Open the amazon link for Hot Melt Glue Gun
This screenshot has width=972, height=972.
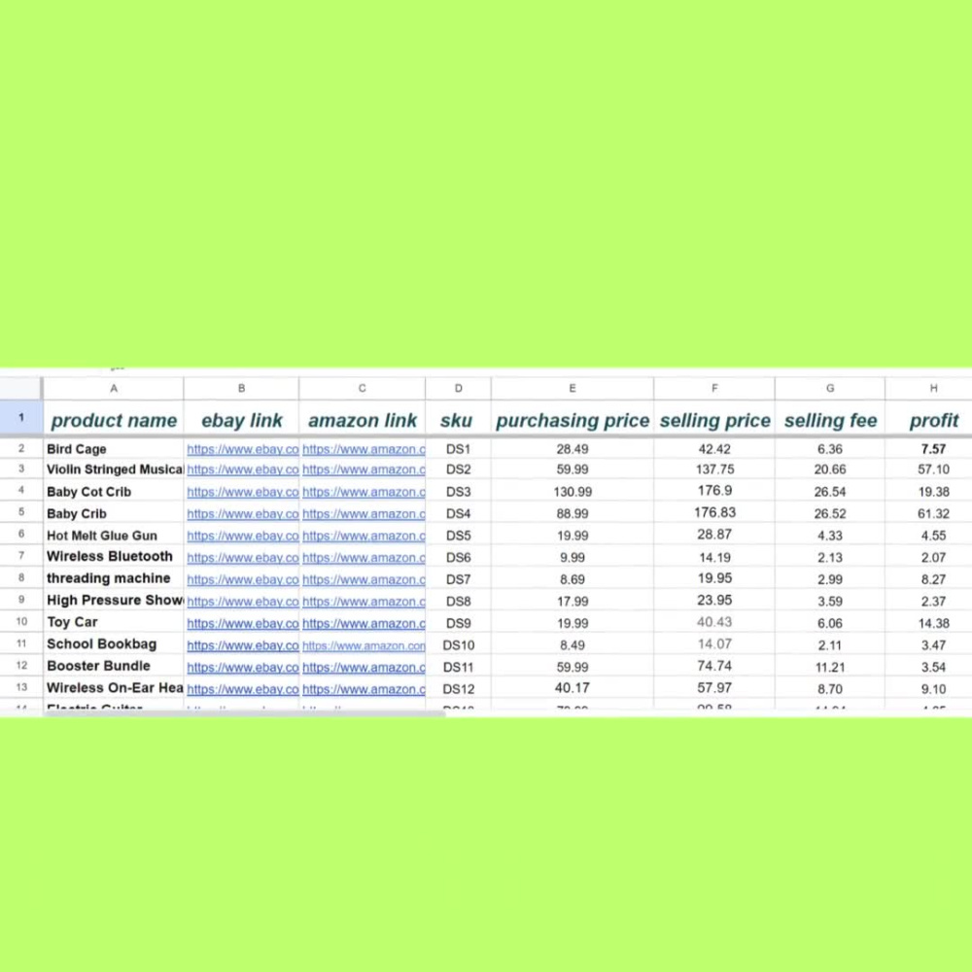tap(364, 536)
